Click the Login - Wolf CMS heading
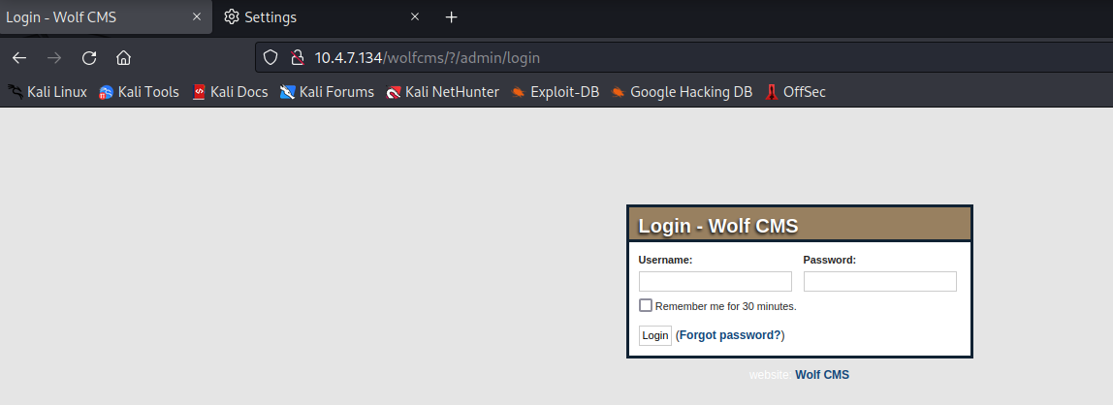This screenshot has width=1113, height=405. point(718,226)
